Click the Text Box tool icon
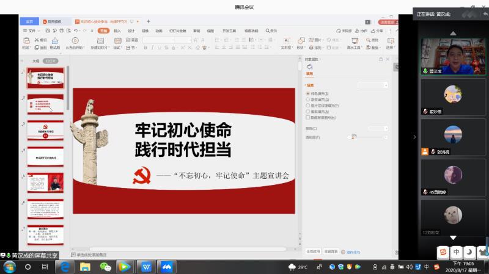 [x=286, y=41]
